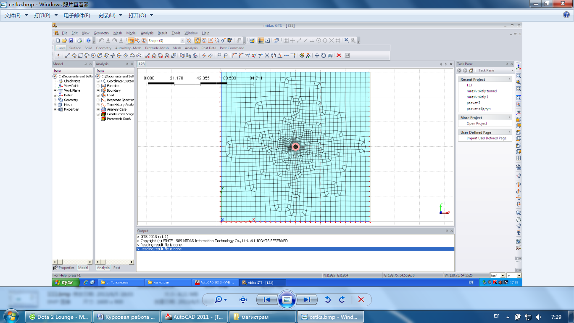This screenshot has height=323, width=574.
Task: Expand the Boundary node in Analysis tree
Action: (x=98, y=90)
